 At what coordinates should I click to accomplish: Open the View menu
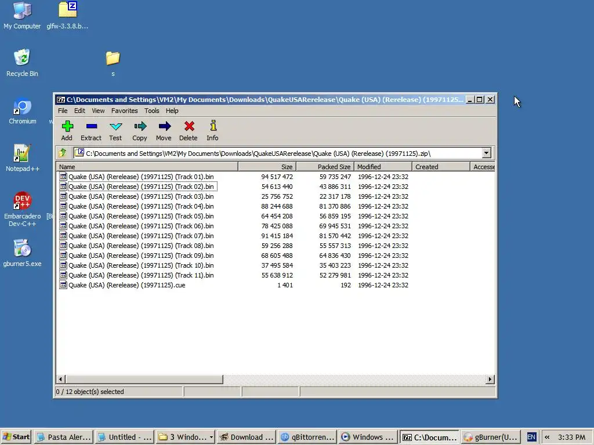98,111
